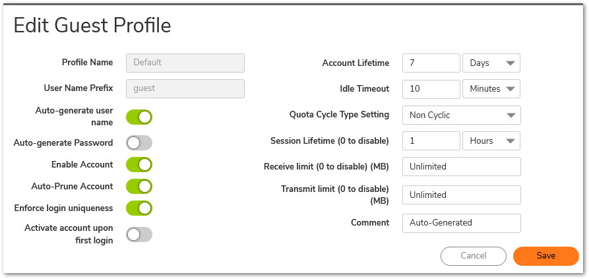Expand the Quota Cycle Type Setting dropdown

point(461,115)
